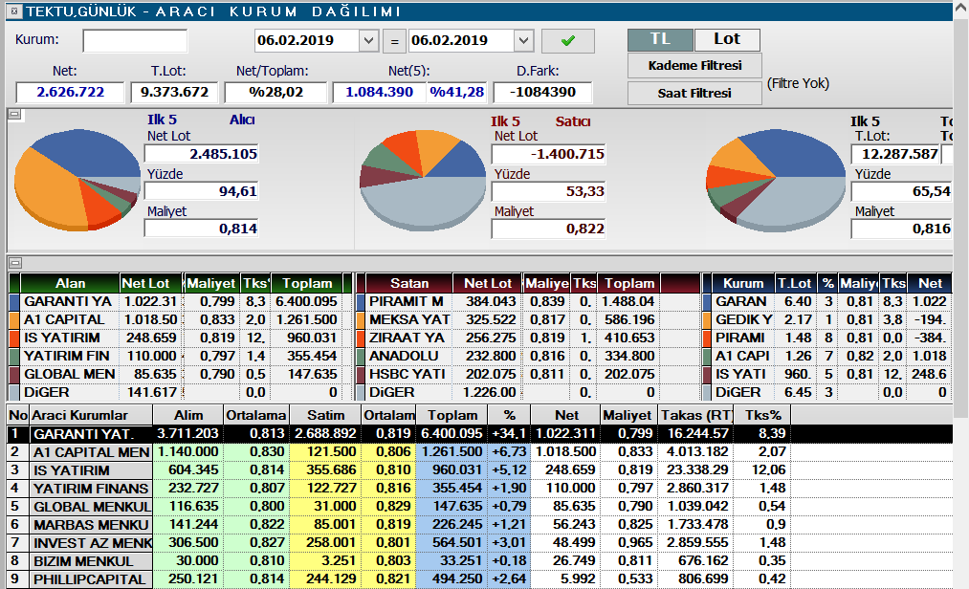The height and width of the screenshot is (589, 969).
Task: Click blue swatch beside GARANTI YA
Action: coord(15,301)
